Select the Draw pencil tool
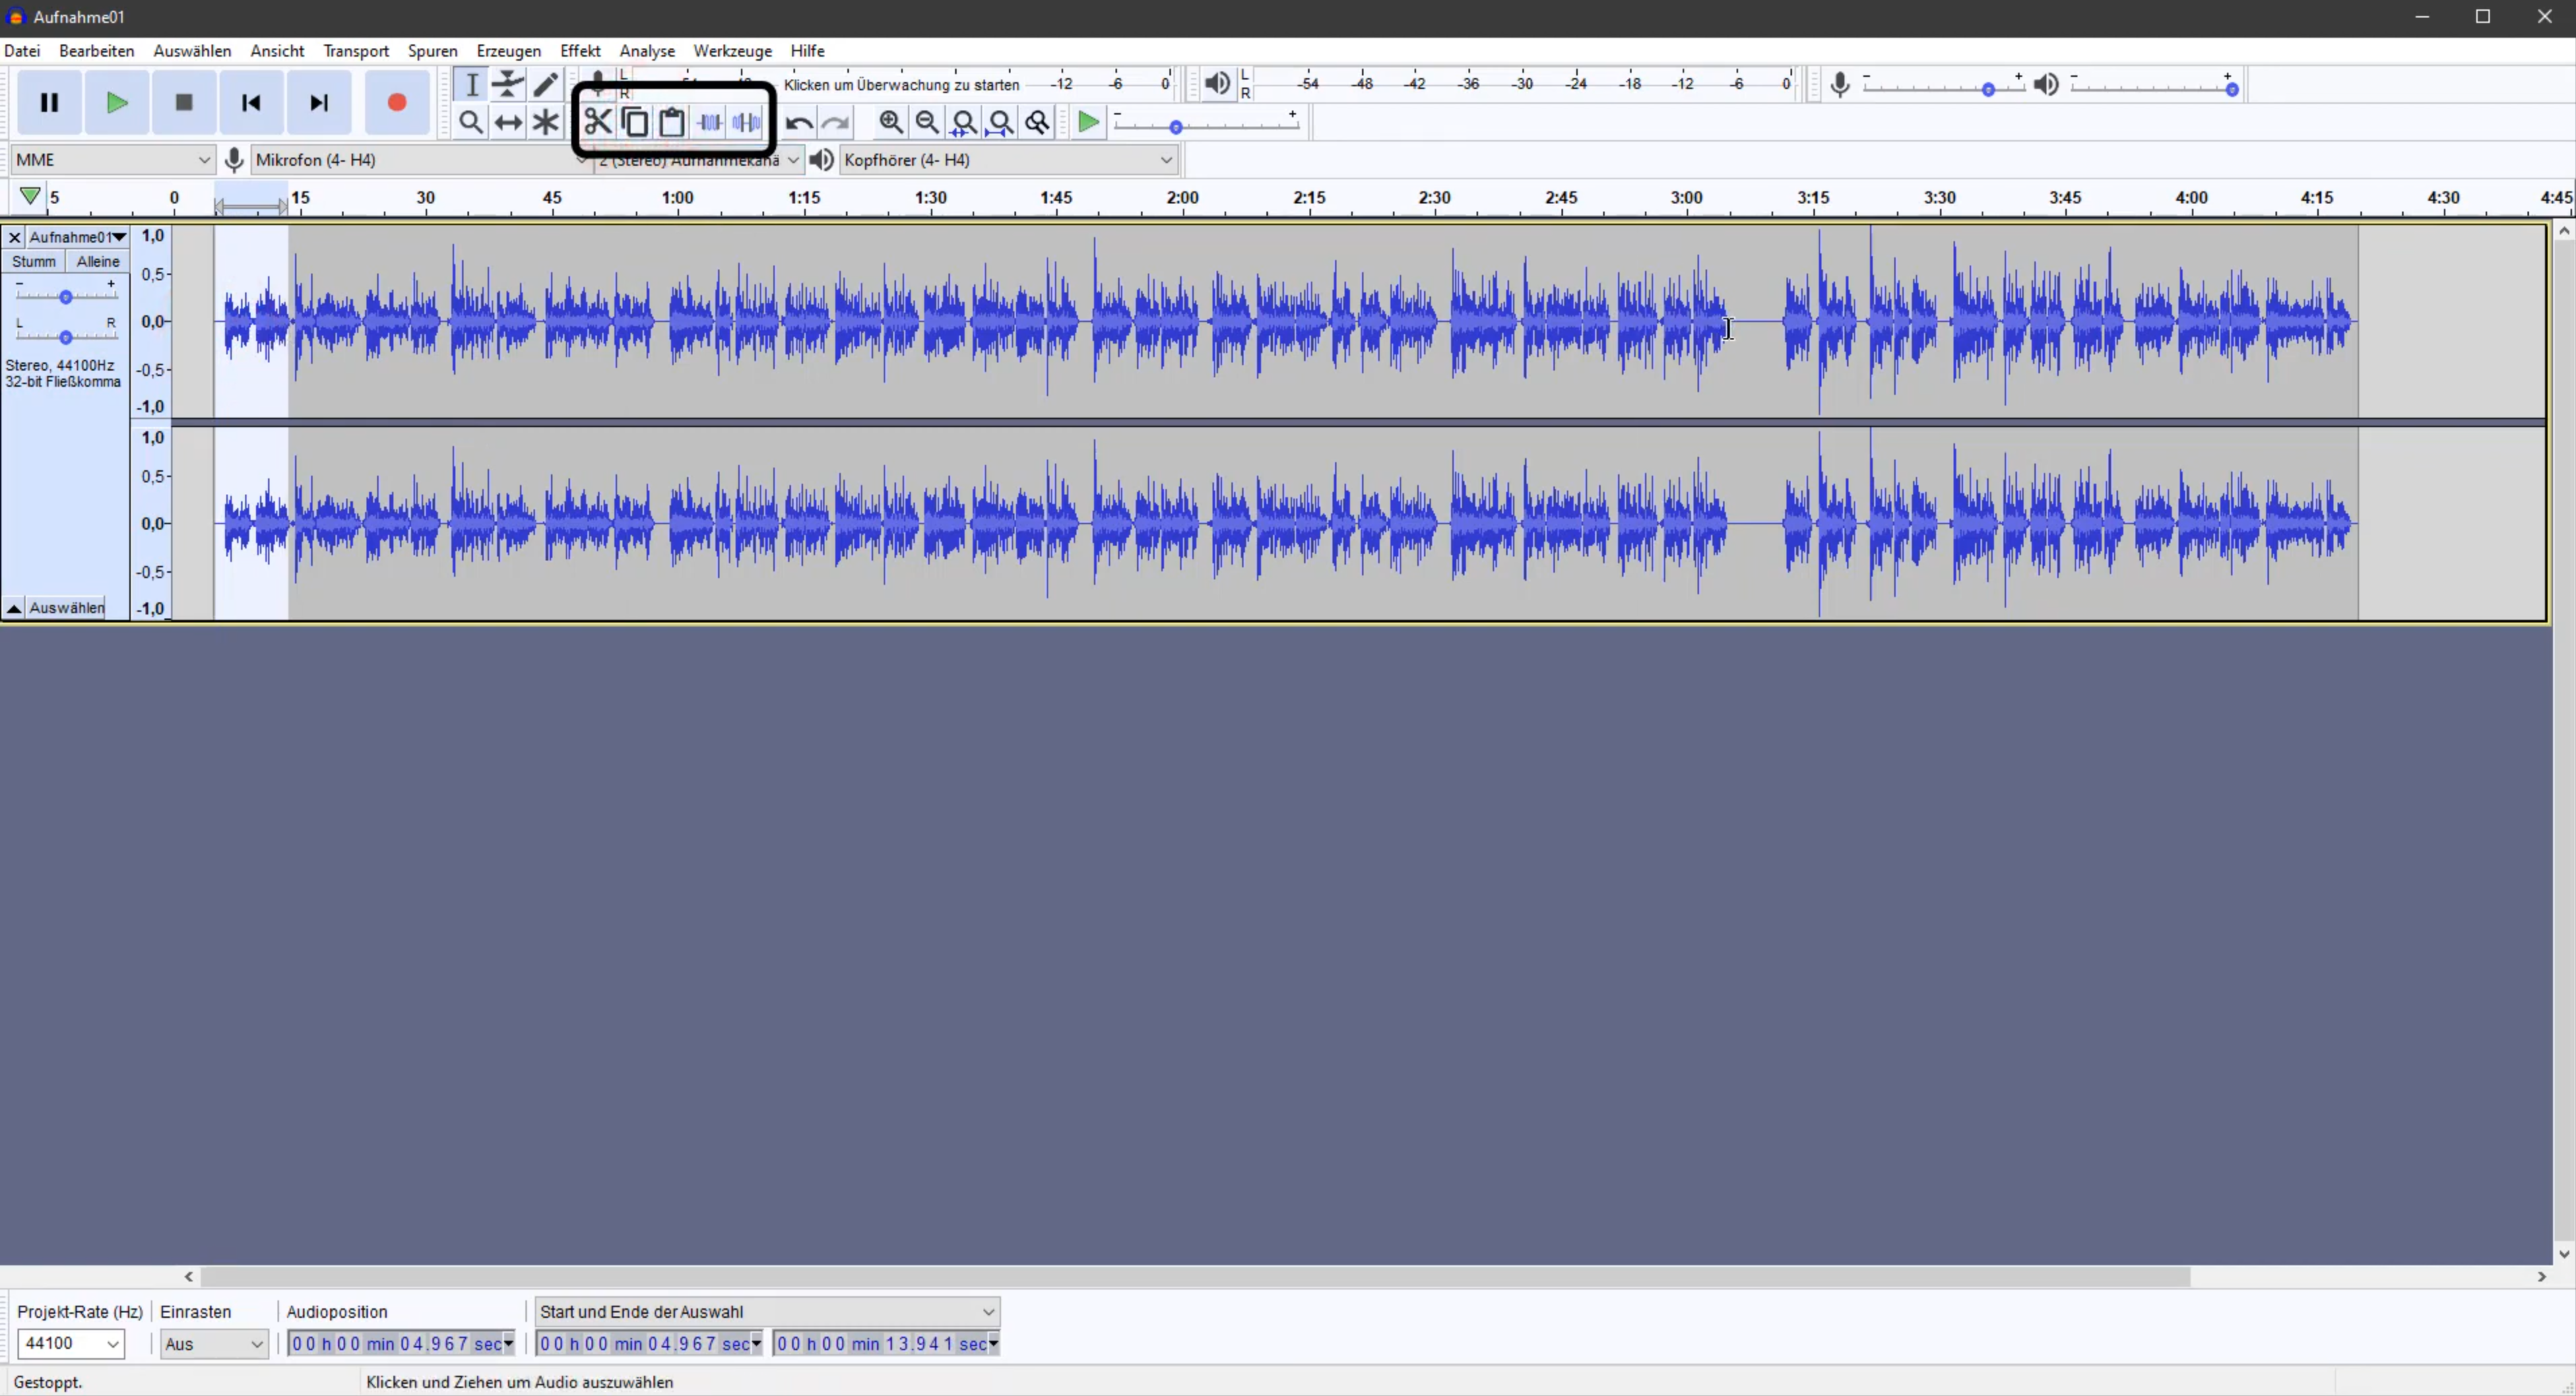Image resolution: width=2576 pixels, height=1396 pixels. pyautogui.click(x=545, y=84)
